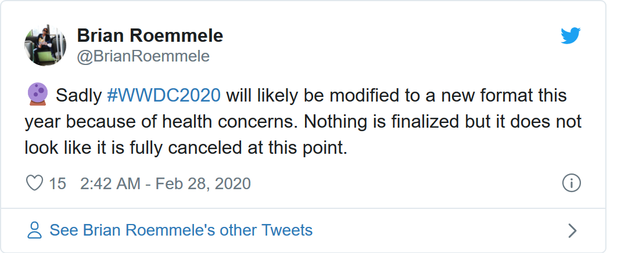This screenshot has width=639, height=253.
Task: Visit the @BrianRoemmele handle
Action: coord(143,56)
